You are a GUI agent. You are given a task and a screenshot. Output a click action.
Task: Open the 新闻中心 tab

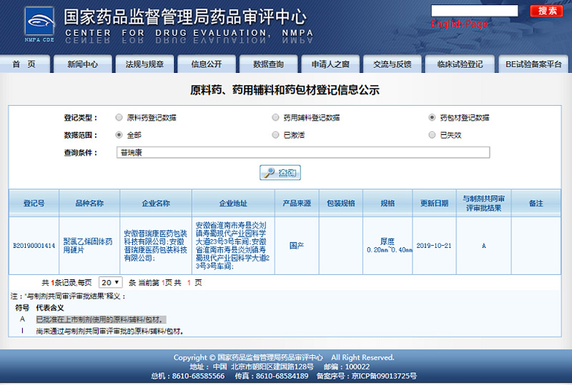tap(83, 64)
